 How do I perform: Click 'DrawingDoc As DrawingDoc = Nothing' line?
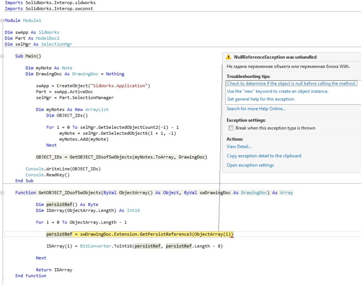75,74
